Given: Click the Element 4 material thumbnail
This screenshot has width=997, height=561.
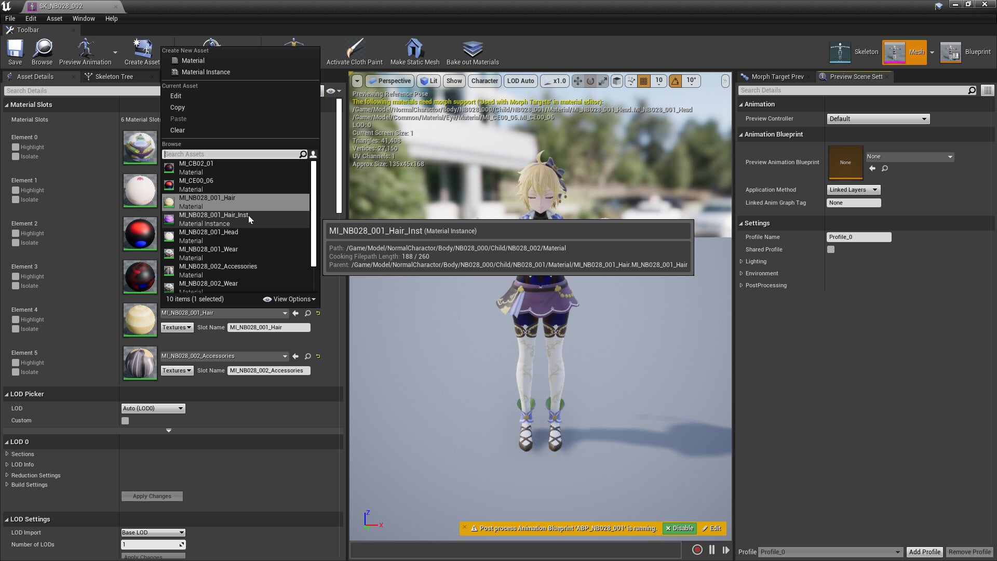Looking at the screenshot, I should pos(140,319).
